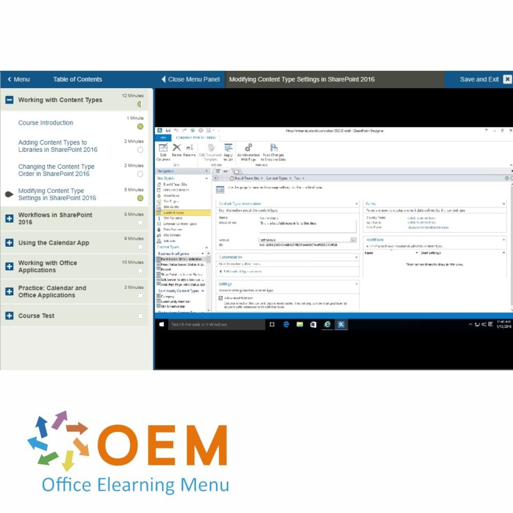This screenshot has height=513, width=513.
Task: Click the Working with Content Types half-progress indicator
Action: pyautogui.click(x=140, y=104)
